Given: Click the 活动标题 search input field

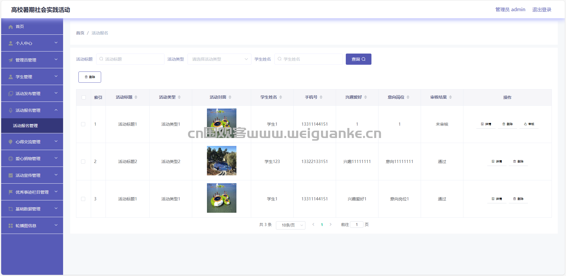Looking at the screenshot, I should (x=130, y=59).
